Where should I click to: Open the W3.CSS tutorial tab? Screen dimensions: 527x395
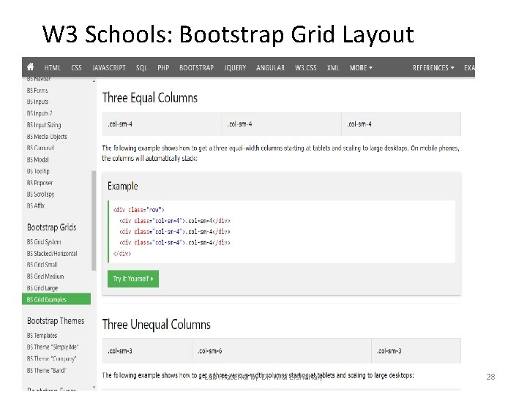pos(306,68)
